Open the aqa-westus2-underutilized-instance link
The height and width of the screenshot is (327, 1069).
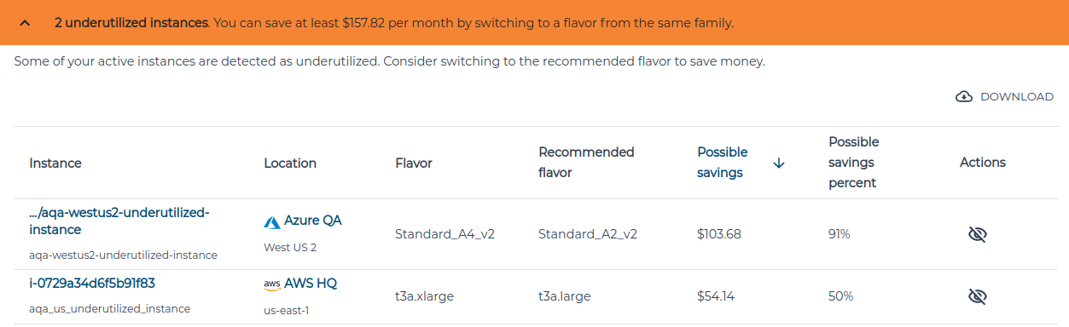point(119,221)
